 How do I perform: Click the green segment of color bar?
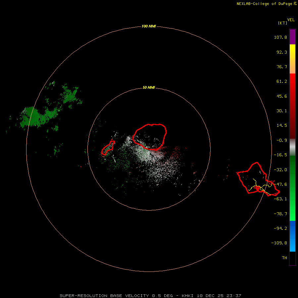click(292, 188)
